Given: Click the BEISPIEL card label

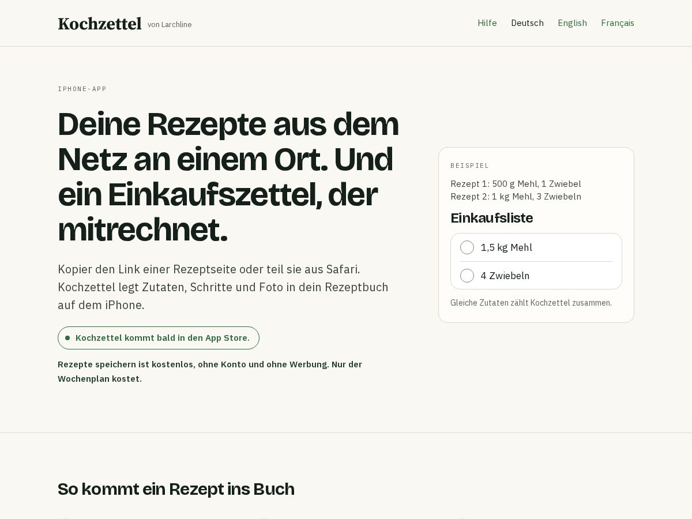Looking at the screenshot, I should tap(469, 166).
